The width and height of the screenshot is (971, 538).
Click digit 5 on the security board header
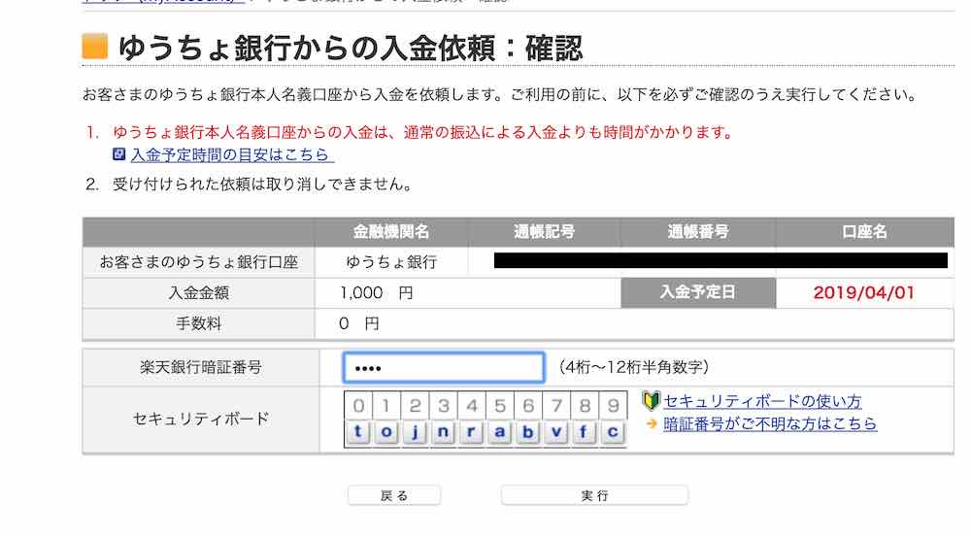pos(500,406)
